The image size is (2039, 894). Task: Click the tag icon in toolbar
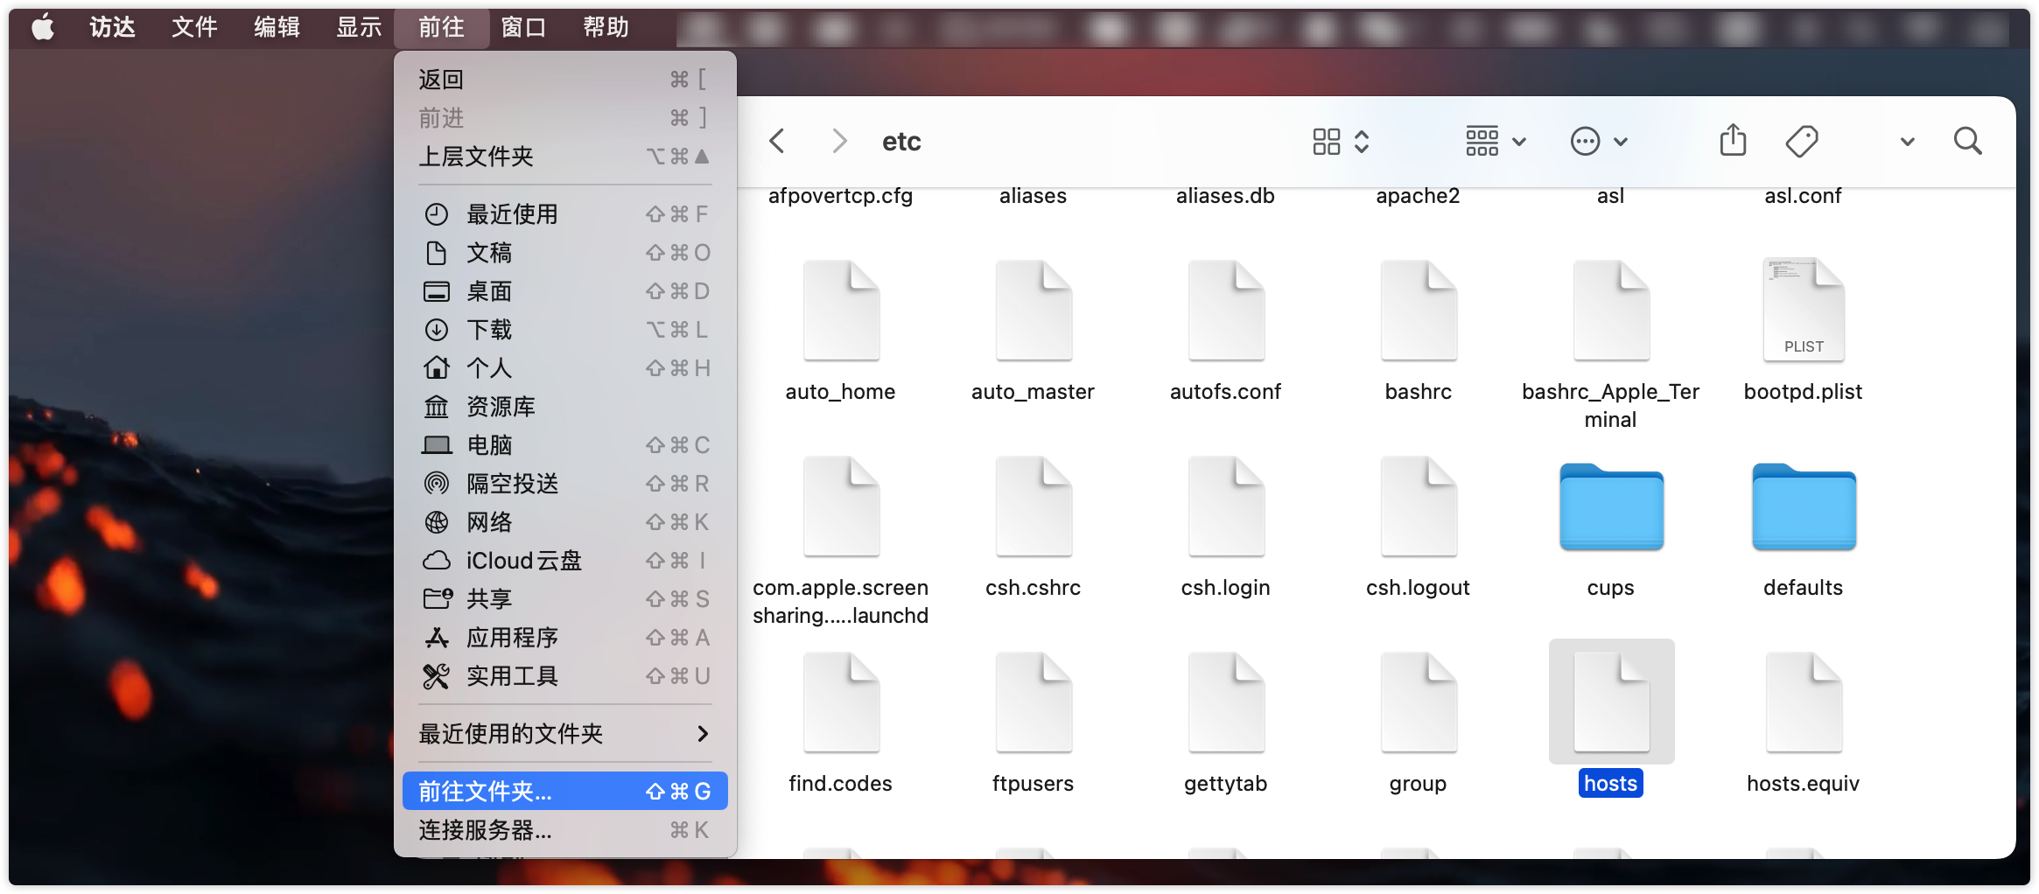(x=1801, y=141)
